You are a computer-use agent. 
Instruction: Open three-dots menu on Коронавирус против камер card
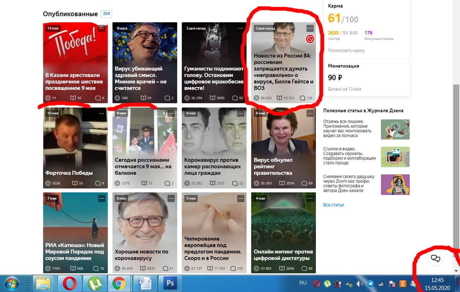240,113
